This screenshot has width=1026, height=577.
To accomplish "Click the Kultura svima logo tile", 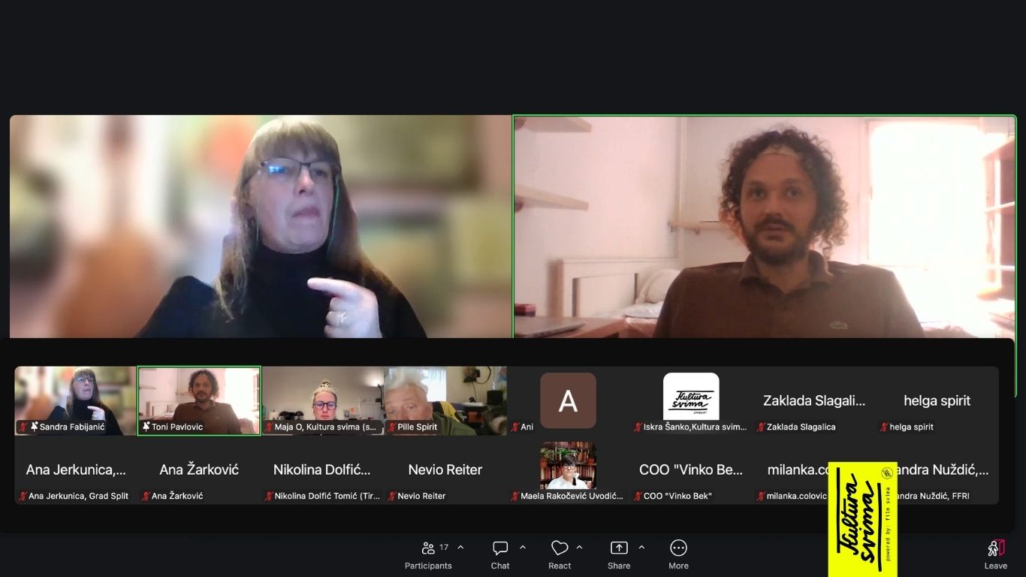I will [x=691, y=397].
